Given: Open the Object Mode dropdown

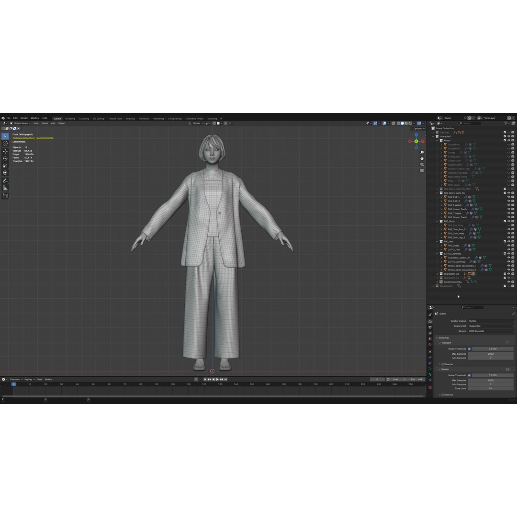Looking at the screenshot, I should click(20, 124).
